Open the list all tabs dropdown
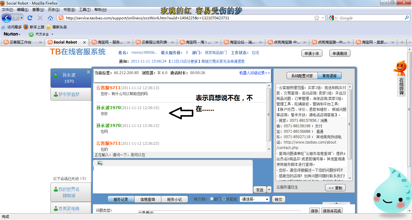Screen dimensions: 412x220 [409, 42]
